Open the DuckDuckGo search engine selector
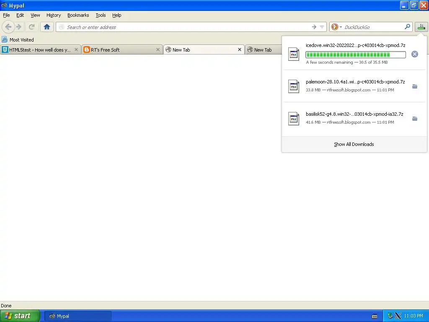This screenshot has width=429, height=322. pos(336,27)
